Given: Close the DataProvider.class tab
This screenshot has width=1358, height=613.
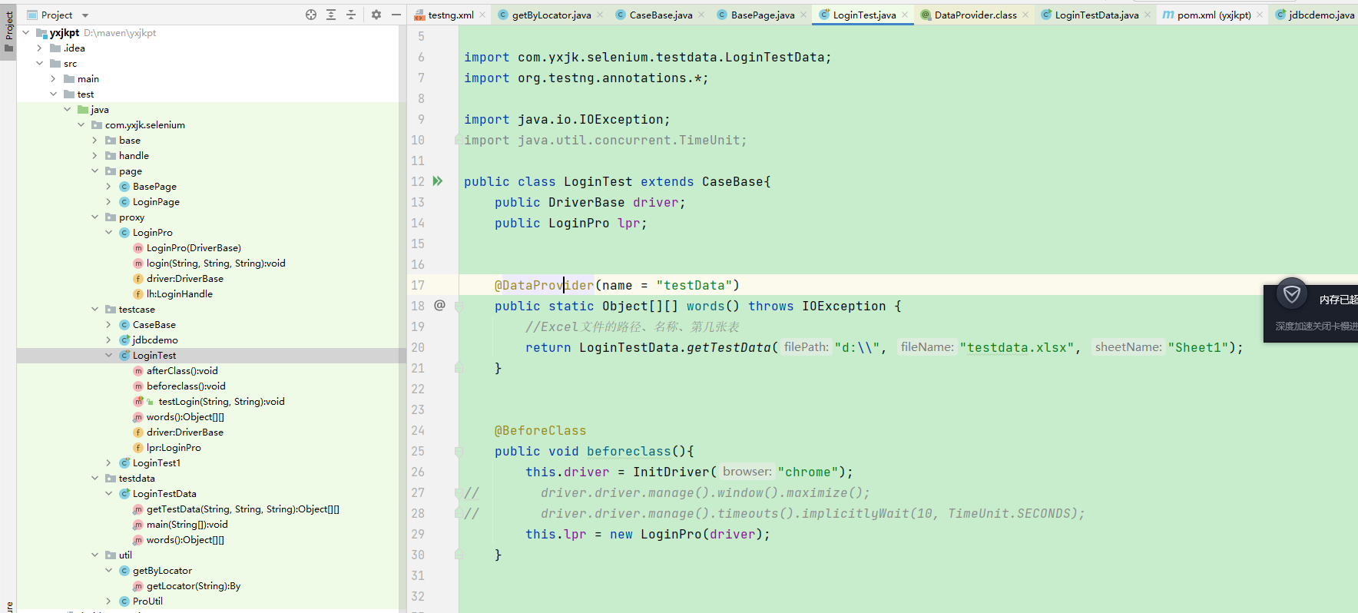Looking at the screenshot, I should (x=1025, y=15).
